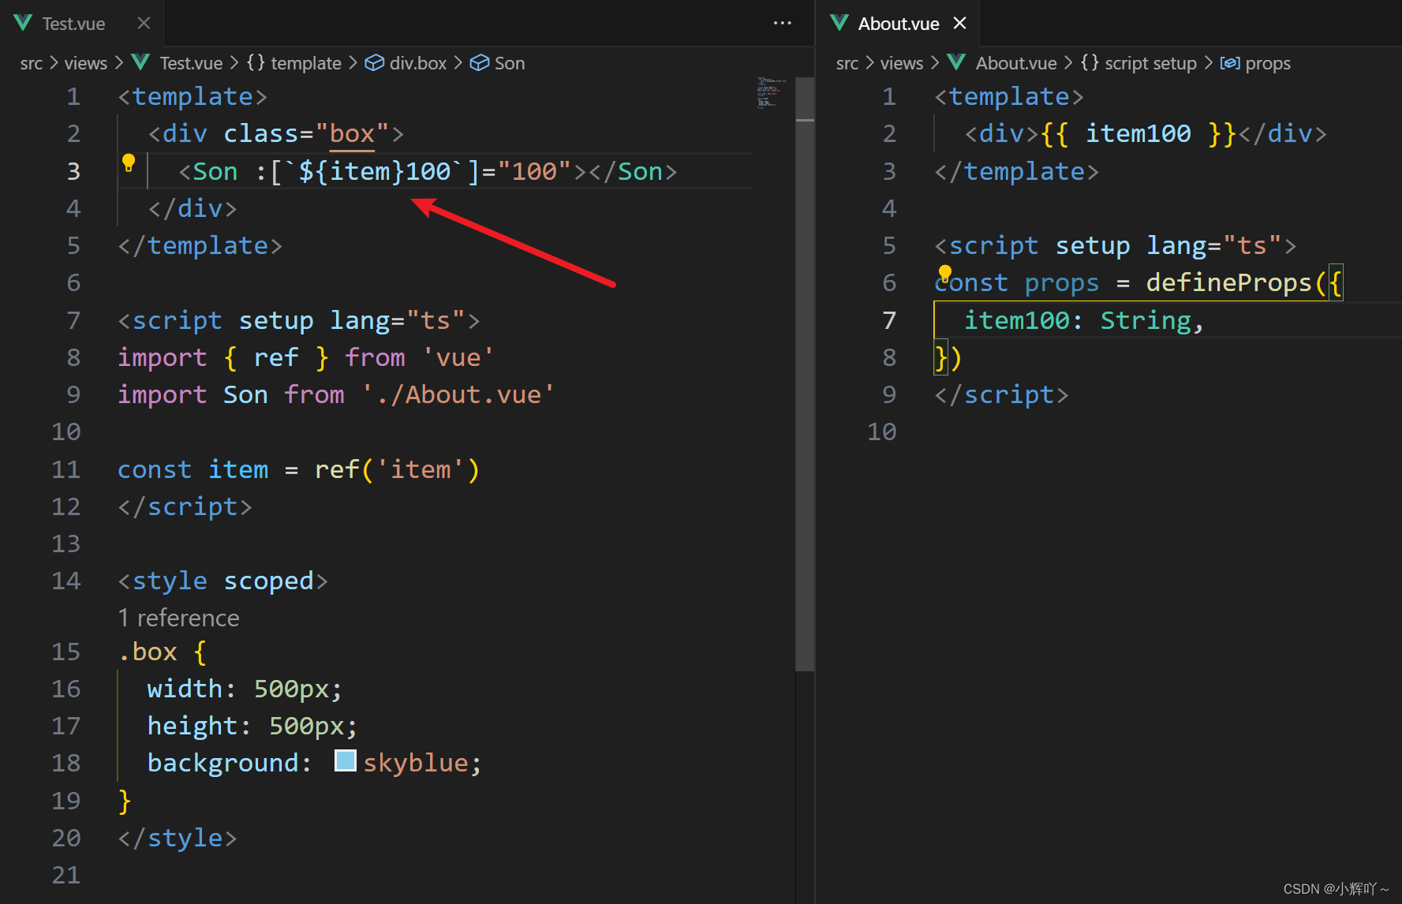1402x904 pixels.
Task: Click the cube icon beside div.box breadcrumb
Action: [x=374, y=63]
